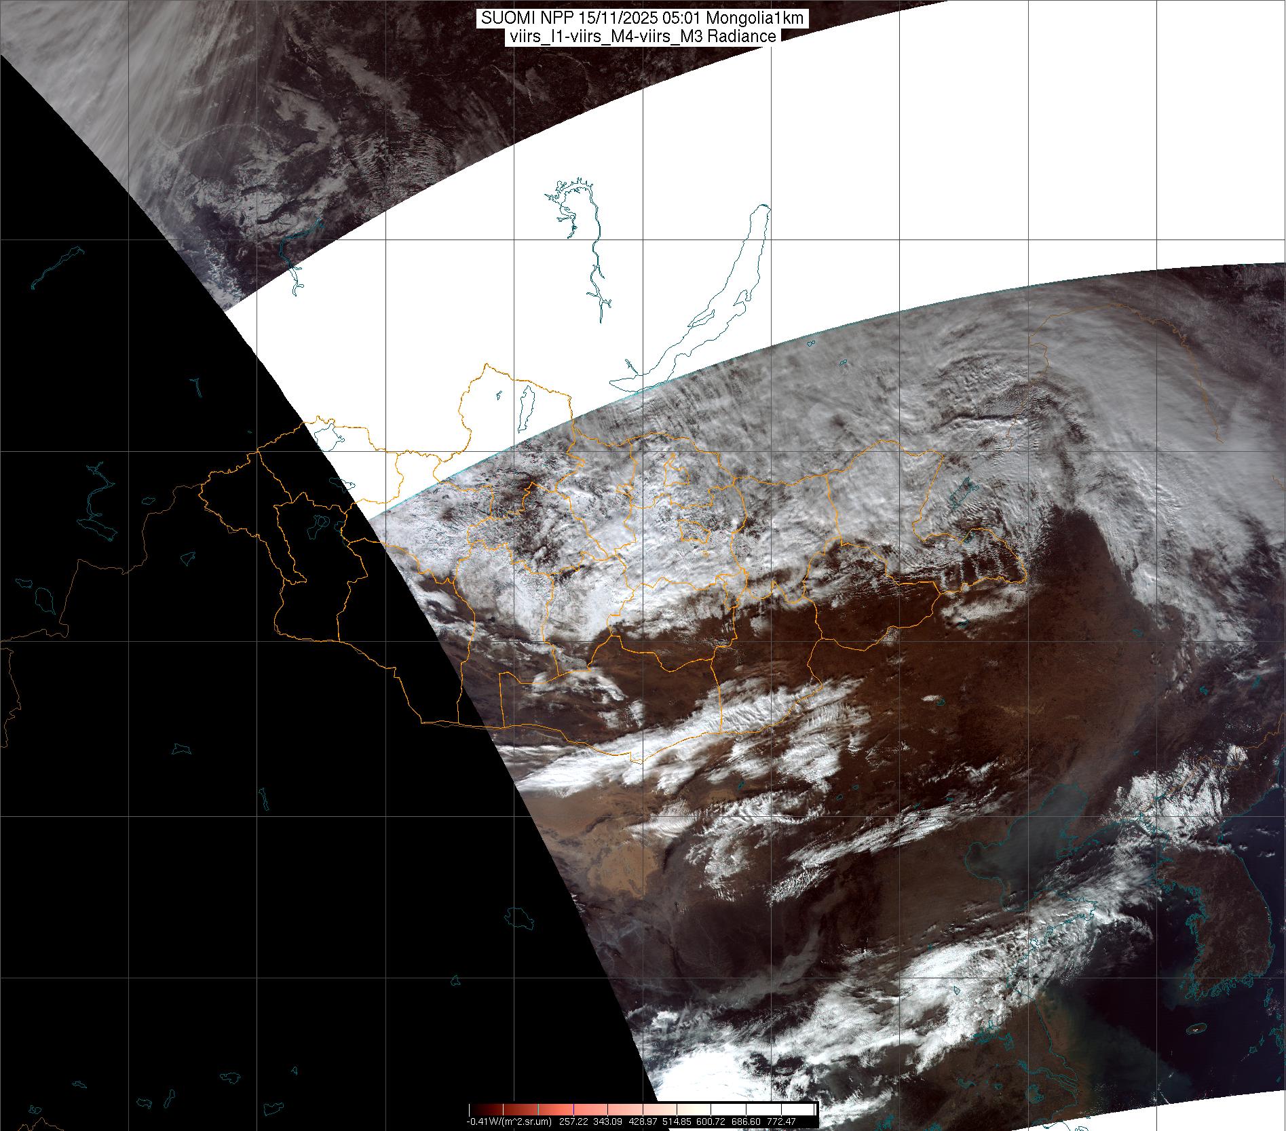Click the -0.41 W/(m^2.sr.um) colorbar label
This screenshot has width=1286, height=1131.
[x=508, y=1122]
